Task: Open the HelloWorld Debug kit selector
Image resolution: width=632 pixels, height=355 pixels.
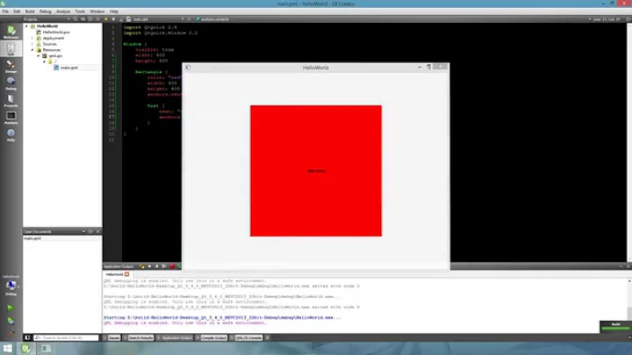Action: click(11, 286)
